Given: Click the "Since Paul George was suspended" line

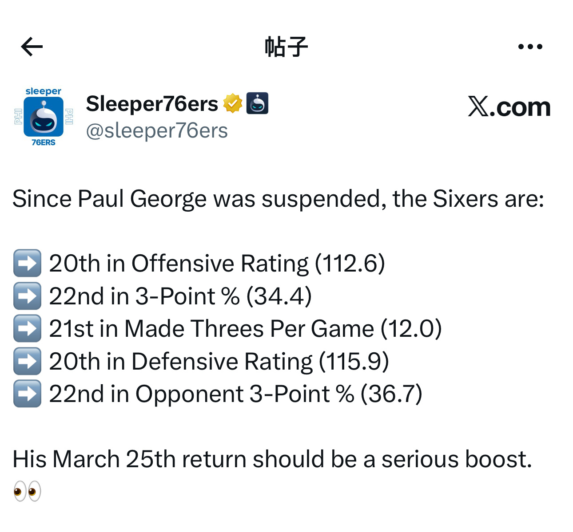Looking at the screenshot, I should pos(278,198).
